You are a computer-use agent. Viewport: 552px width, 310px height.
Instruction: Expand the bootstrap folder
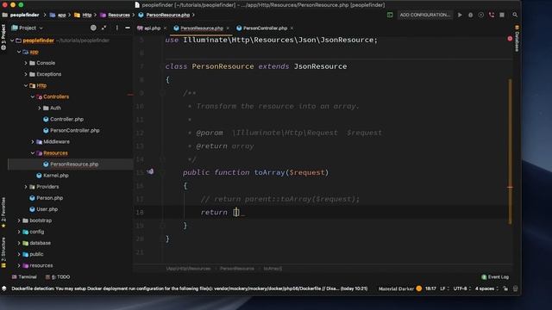click(x=19, y=220)
